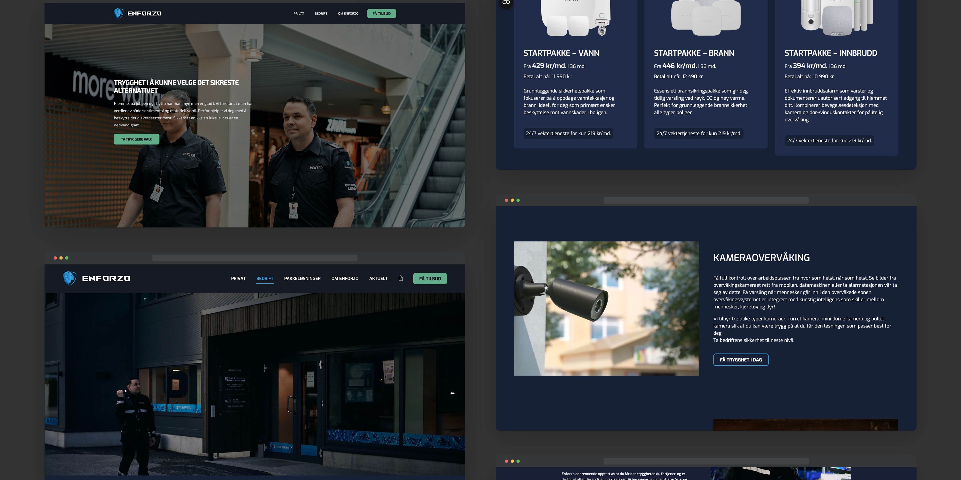Click the small FÅ TILBUD button in top header

pos(381,13)
